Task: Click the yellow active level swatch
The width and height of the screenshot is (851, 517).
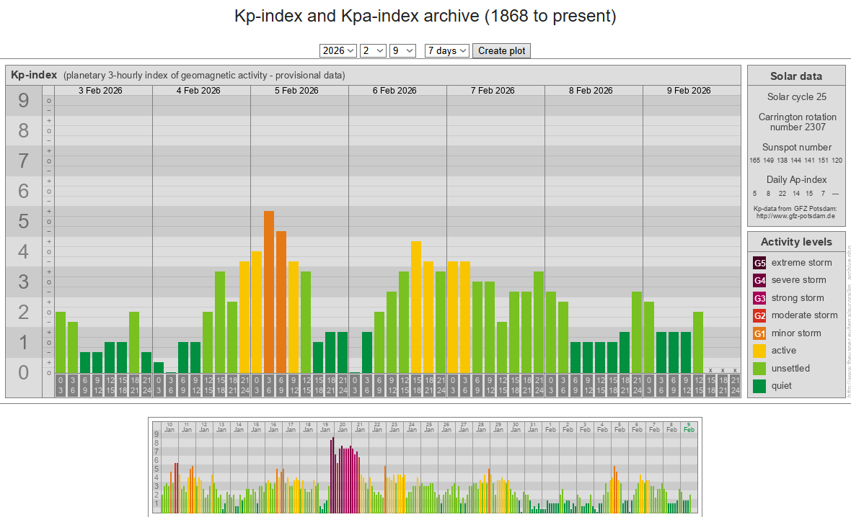Action: point(759,351)
